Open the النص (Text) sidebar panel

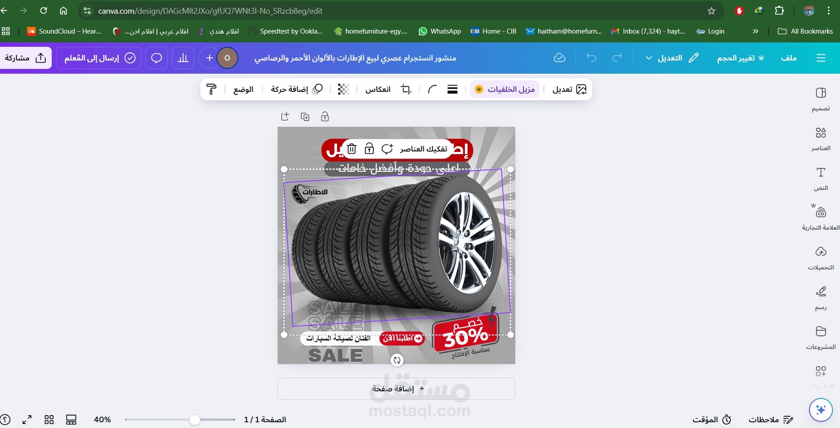[x=821, y=178]
